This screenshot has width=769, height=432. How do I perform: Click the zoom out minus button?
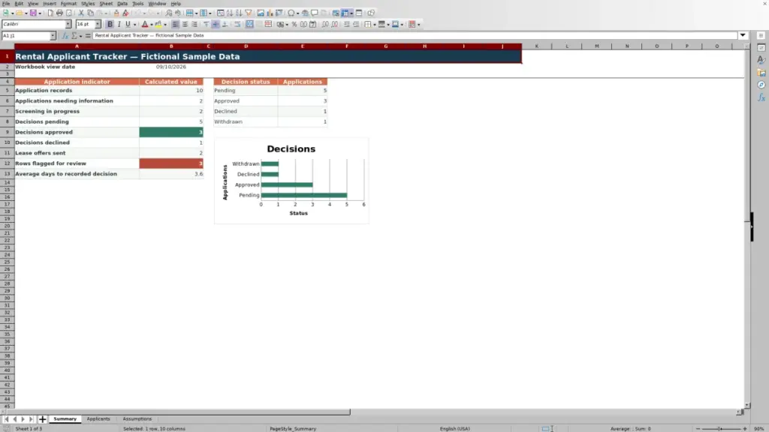pyautogui.click(x=698, y=429)
